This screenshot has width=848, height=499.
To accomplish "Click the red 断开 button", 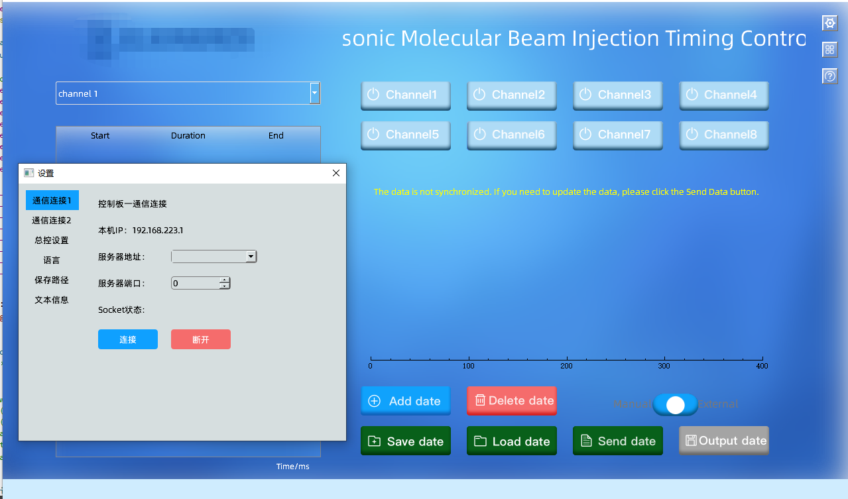I will [x=201, y=339].
